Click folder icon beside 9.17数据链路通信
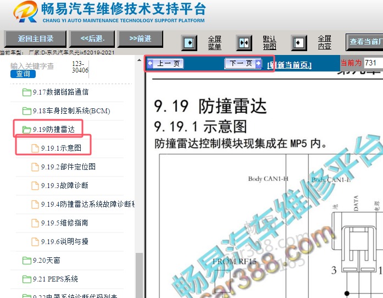The width and height of the screenshot is (383, 298). pyautogui.click(x=26, y=92)
